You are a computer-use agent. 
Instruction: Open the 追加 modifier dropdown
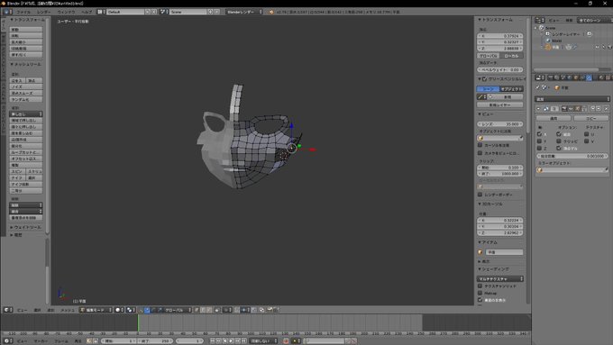pyautogui.click(x=572, y=99)
